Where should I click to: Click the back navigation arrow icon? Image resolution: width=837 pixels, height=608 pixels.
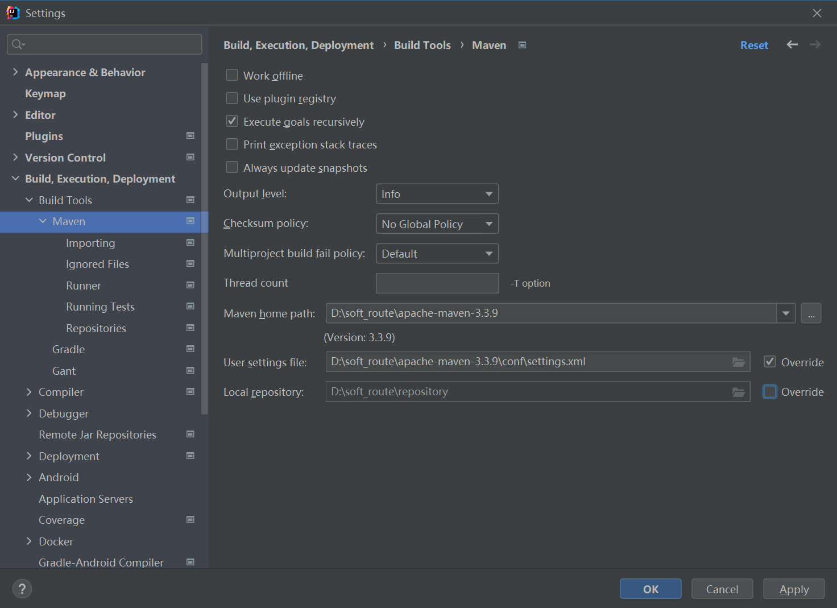(792, 44)
